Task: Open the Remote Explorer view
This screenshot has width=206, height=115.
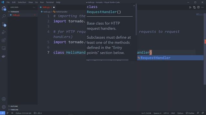Action: pyautogui.click(x=4, y=48)
